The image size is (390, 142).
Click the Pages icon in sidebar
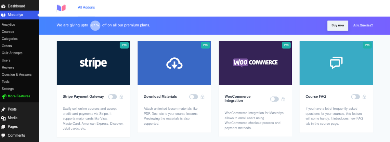[3, 127]
